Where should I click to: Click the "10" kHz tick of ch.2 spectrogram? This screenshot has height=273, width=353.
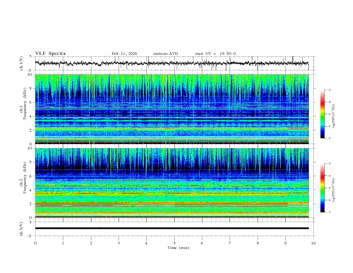(x=30, y=148)
